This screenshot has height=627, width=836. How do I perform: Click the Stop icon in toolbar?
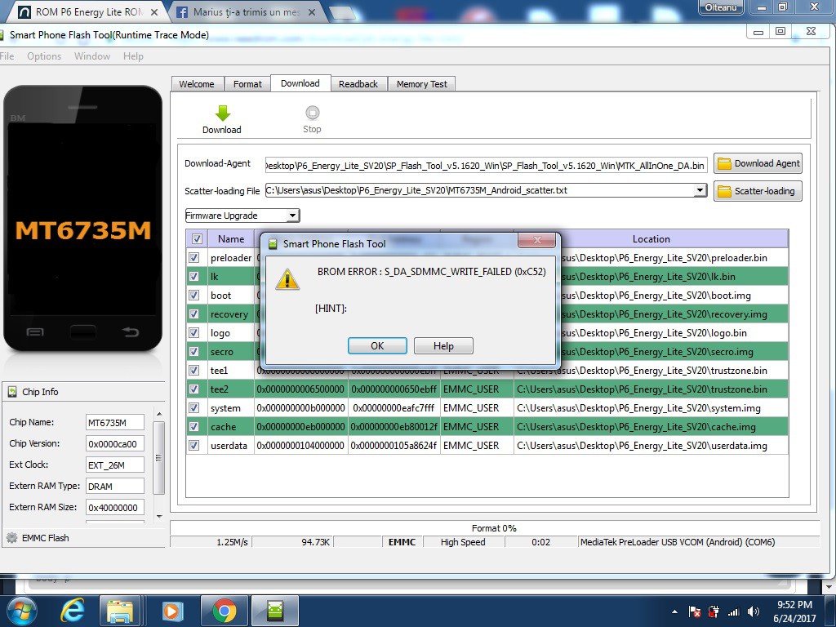pyautogui.click(x=312, y=113)
